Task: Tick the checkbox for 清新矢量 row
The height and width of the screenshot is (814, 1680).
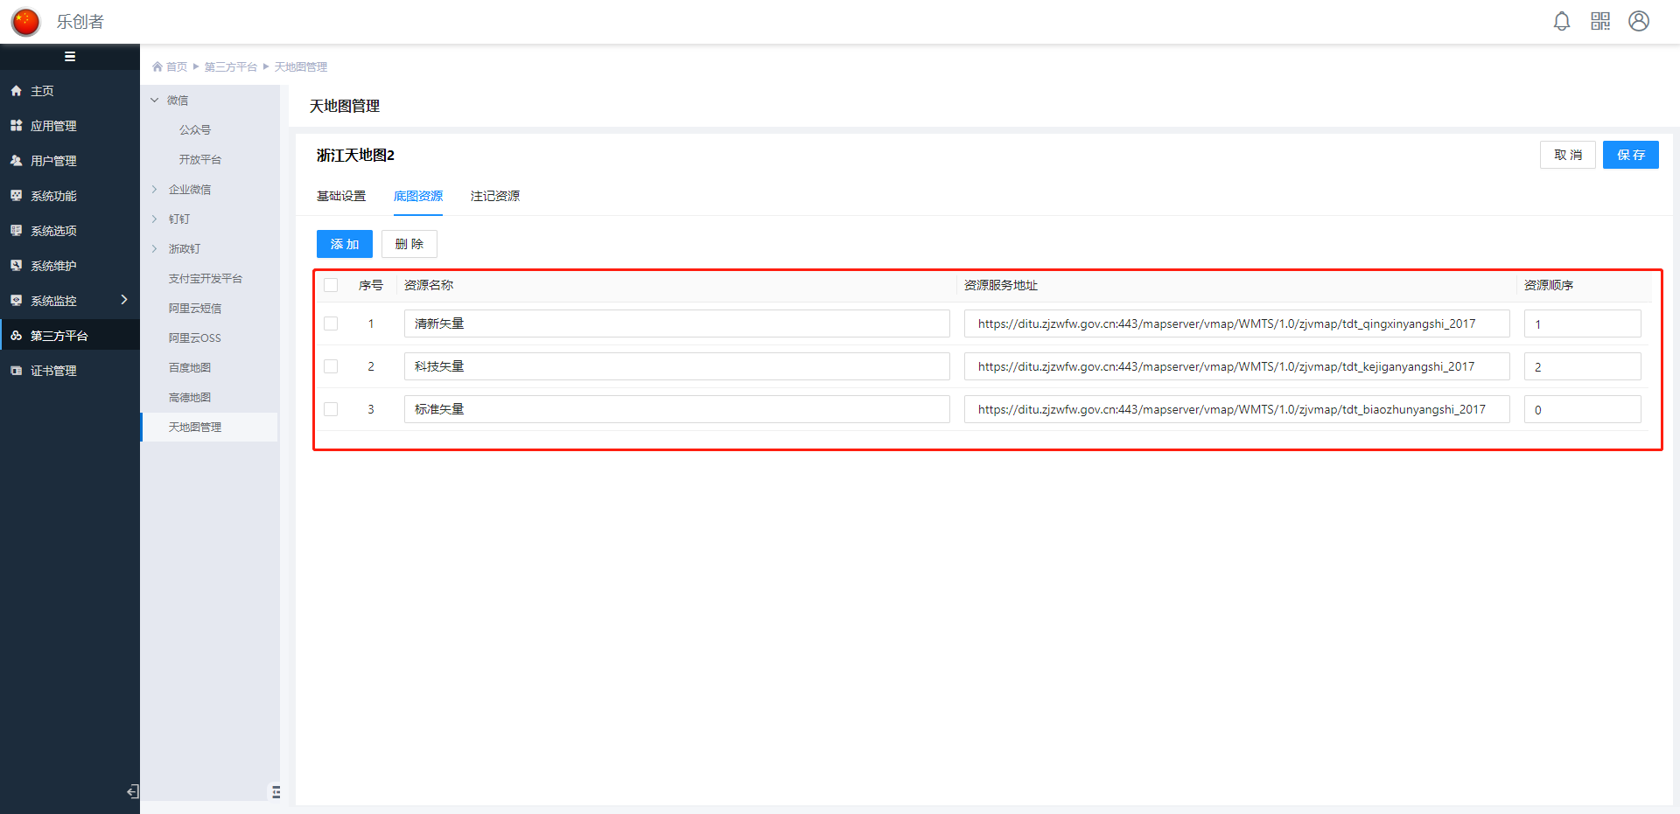Action: [x=331, y=324]
